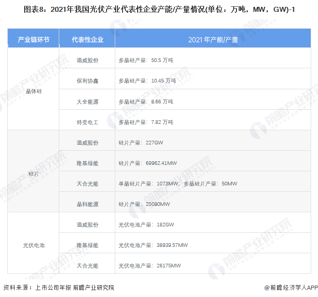
Task: Select '多晶硅产量：50.5 万吨' value
Action: click(146, 60)
